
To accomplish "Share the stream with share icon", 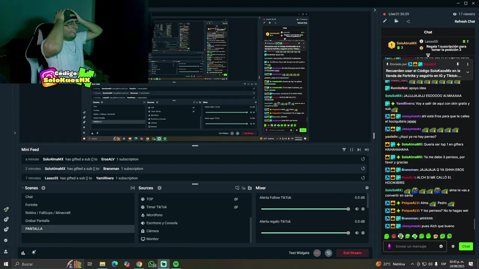I will (x=408, y=21).
